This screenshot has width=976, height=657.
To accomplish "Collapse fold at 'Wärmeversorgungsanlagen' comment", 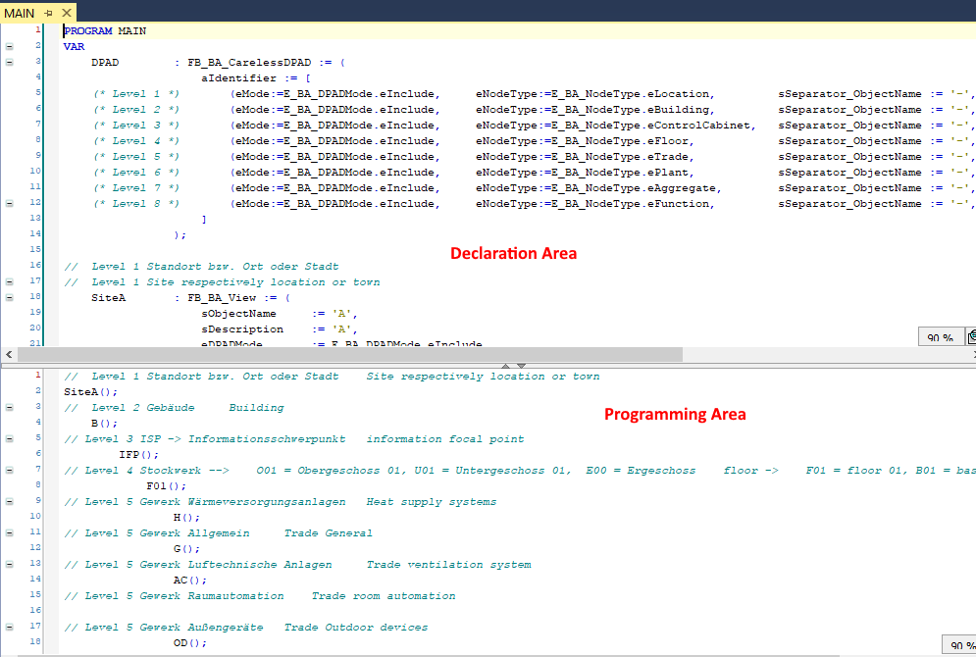I will [10, 501].
